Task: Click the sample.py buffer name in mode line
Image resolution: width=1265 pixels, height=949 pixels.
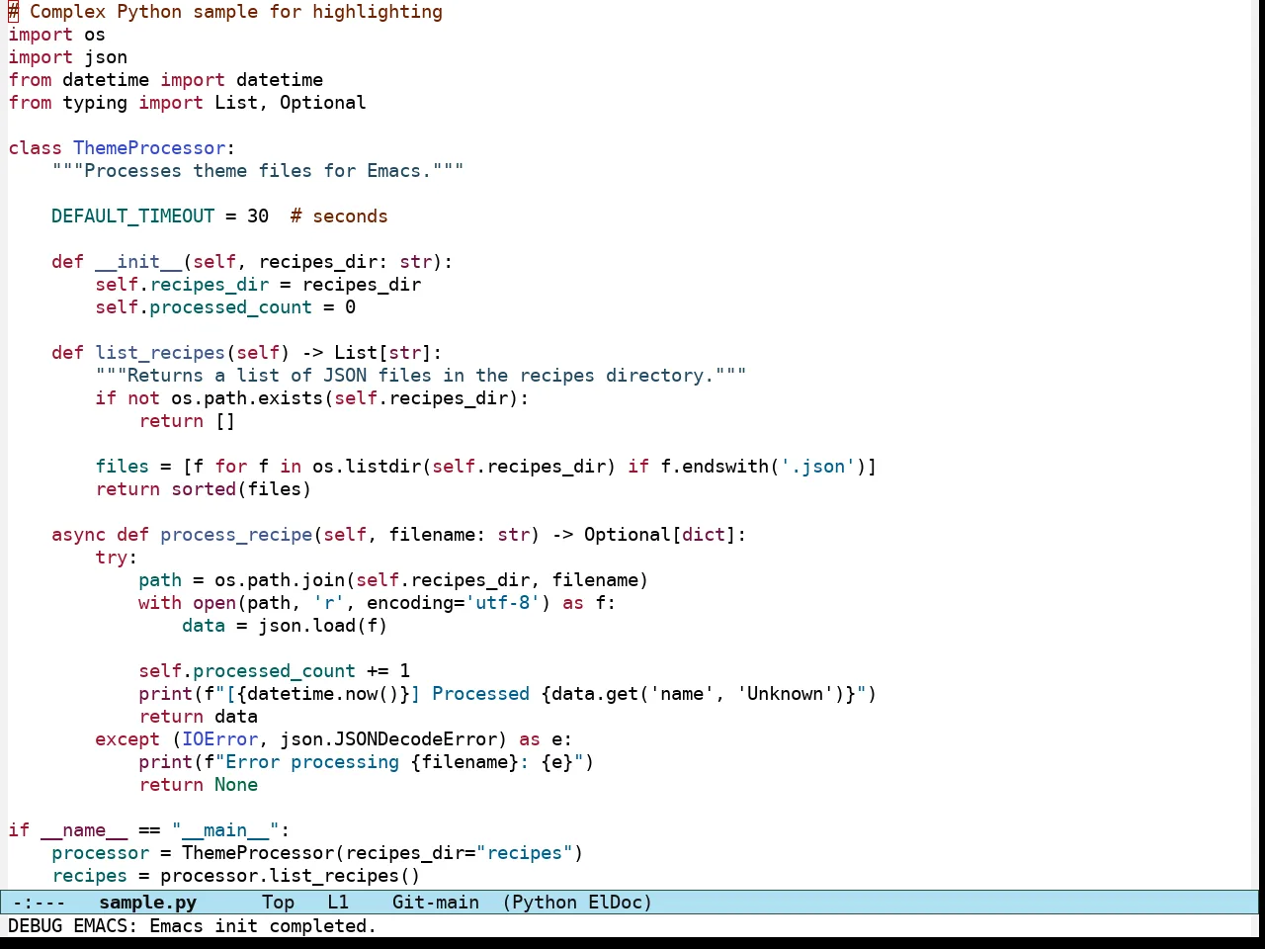Action: click(148, 903)
